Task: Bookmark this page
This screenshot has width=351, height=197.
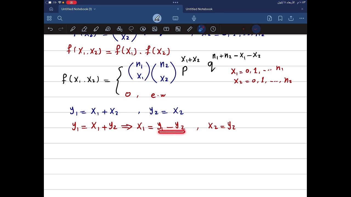Action: click(x=280, y=18)
